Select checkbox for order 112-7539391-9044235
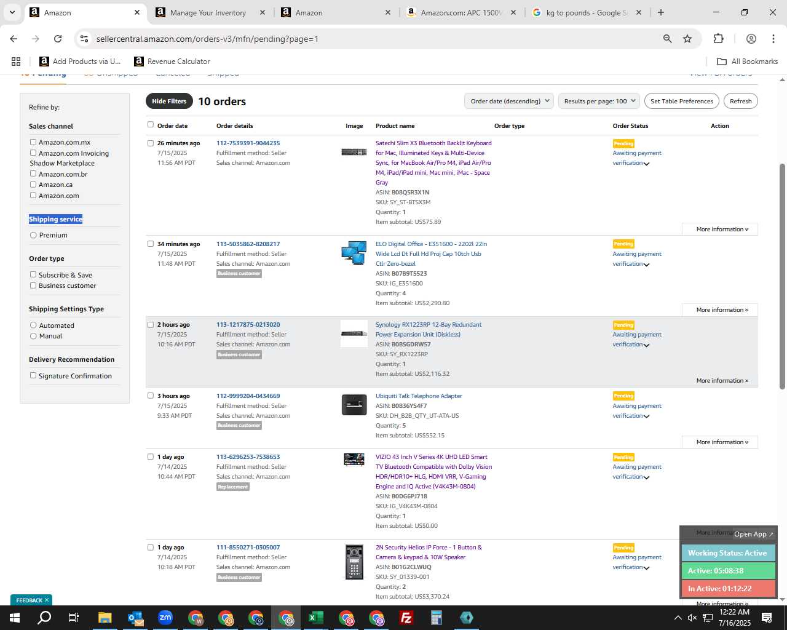 (x=151, y=143)
